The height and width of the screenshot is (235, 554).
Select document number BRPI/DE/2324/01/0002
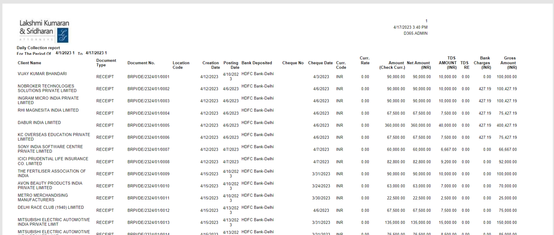[x=148, y=89]
